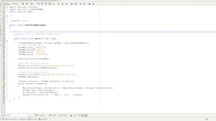This screenshot has height=121, width=216.
Task: Click the Uncomment lines icon
Action: [93, 4]
